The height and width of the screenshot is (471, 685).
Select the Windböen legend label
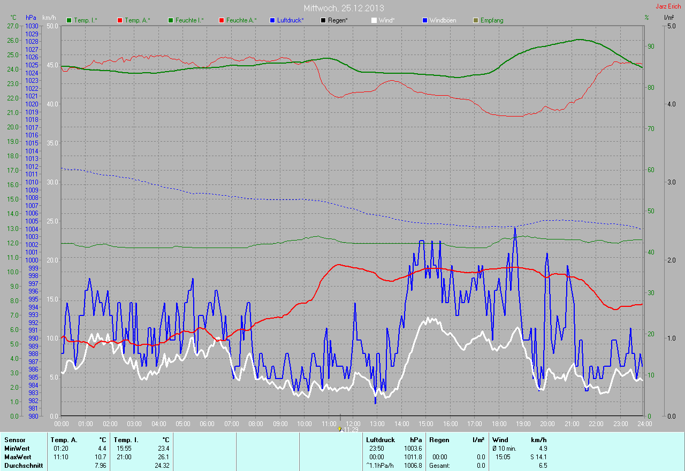[442, 20]
